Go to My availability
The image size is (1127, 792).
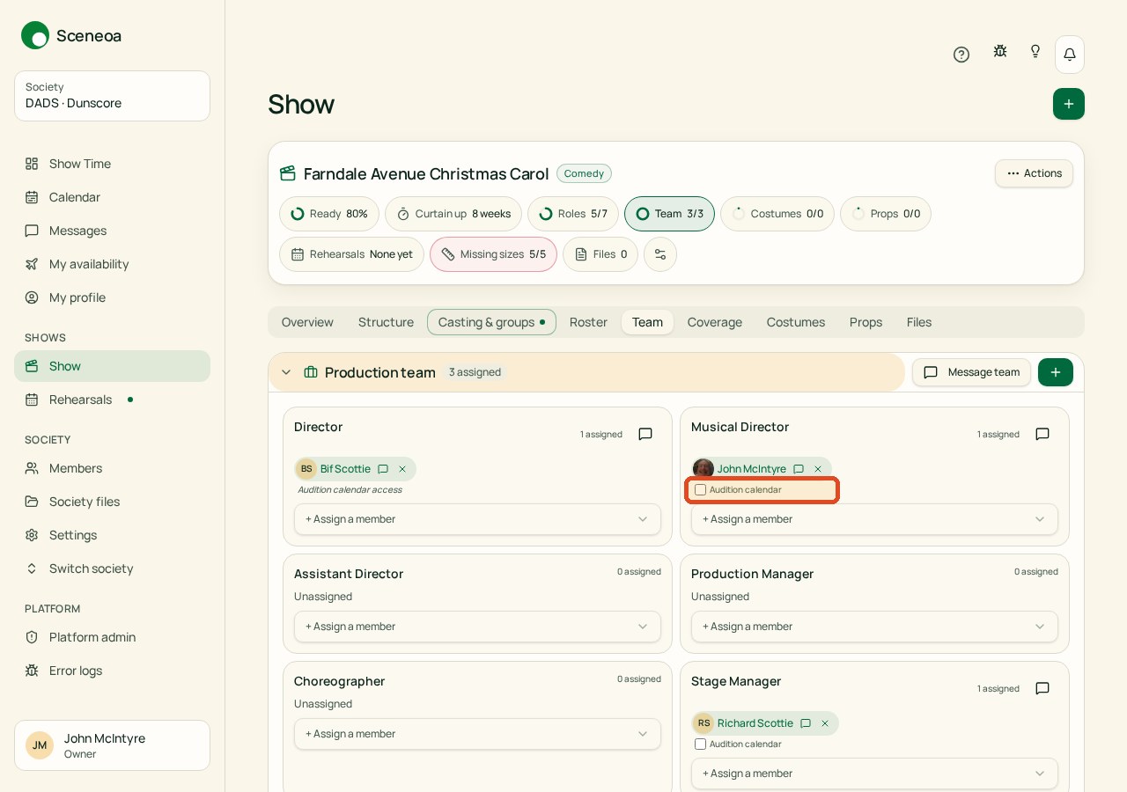[112, 264]
